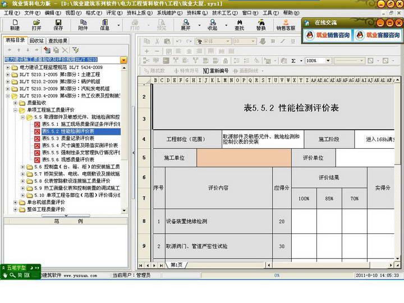Viewport: 404px width, 303px height.
Task: Toggle underline U formatting icon
Action: pos(293,41)
